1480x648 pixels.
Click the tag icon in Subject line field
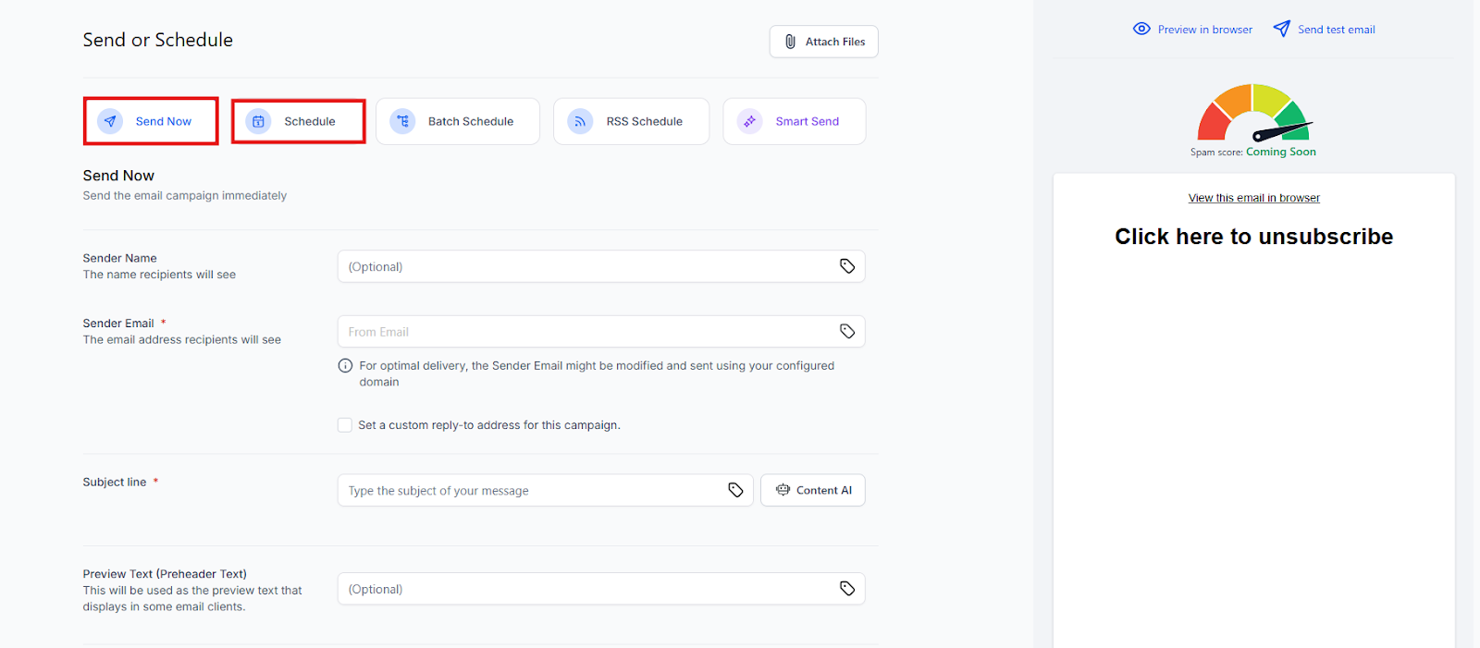735,490
